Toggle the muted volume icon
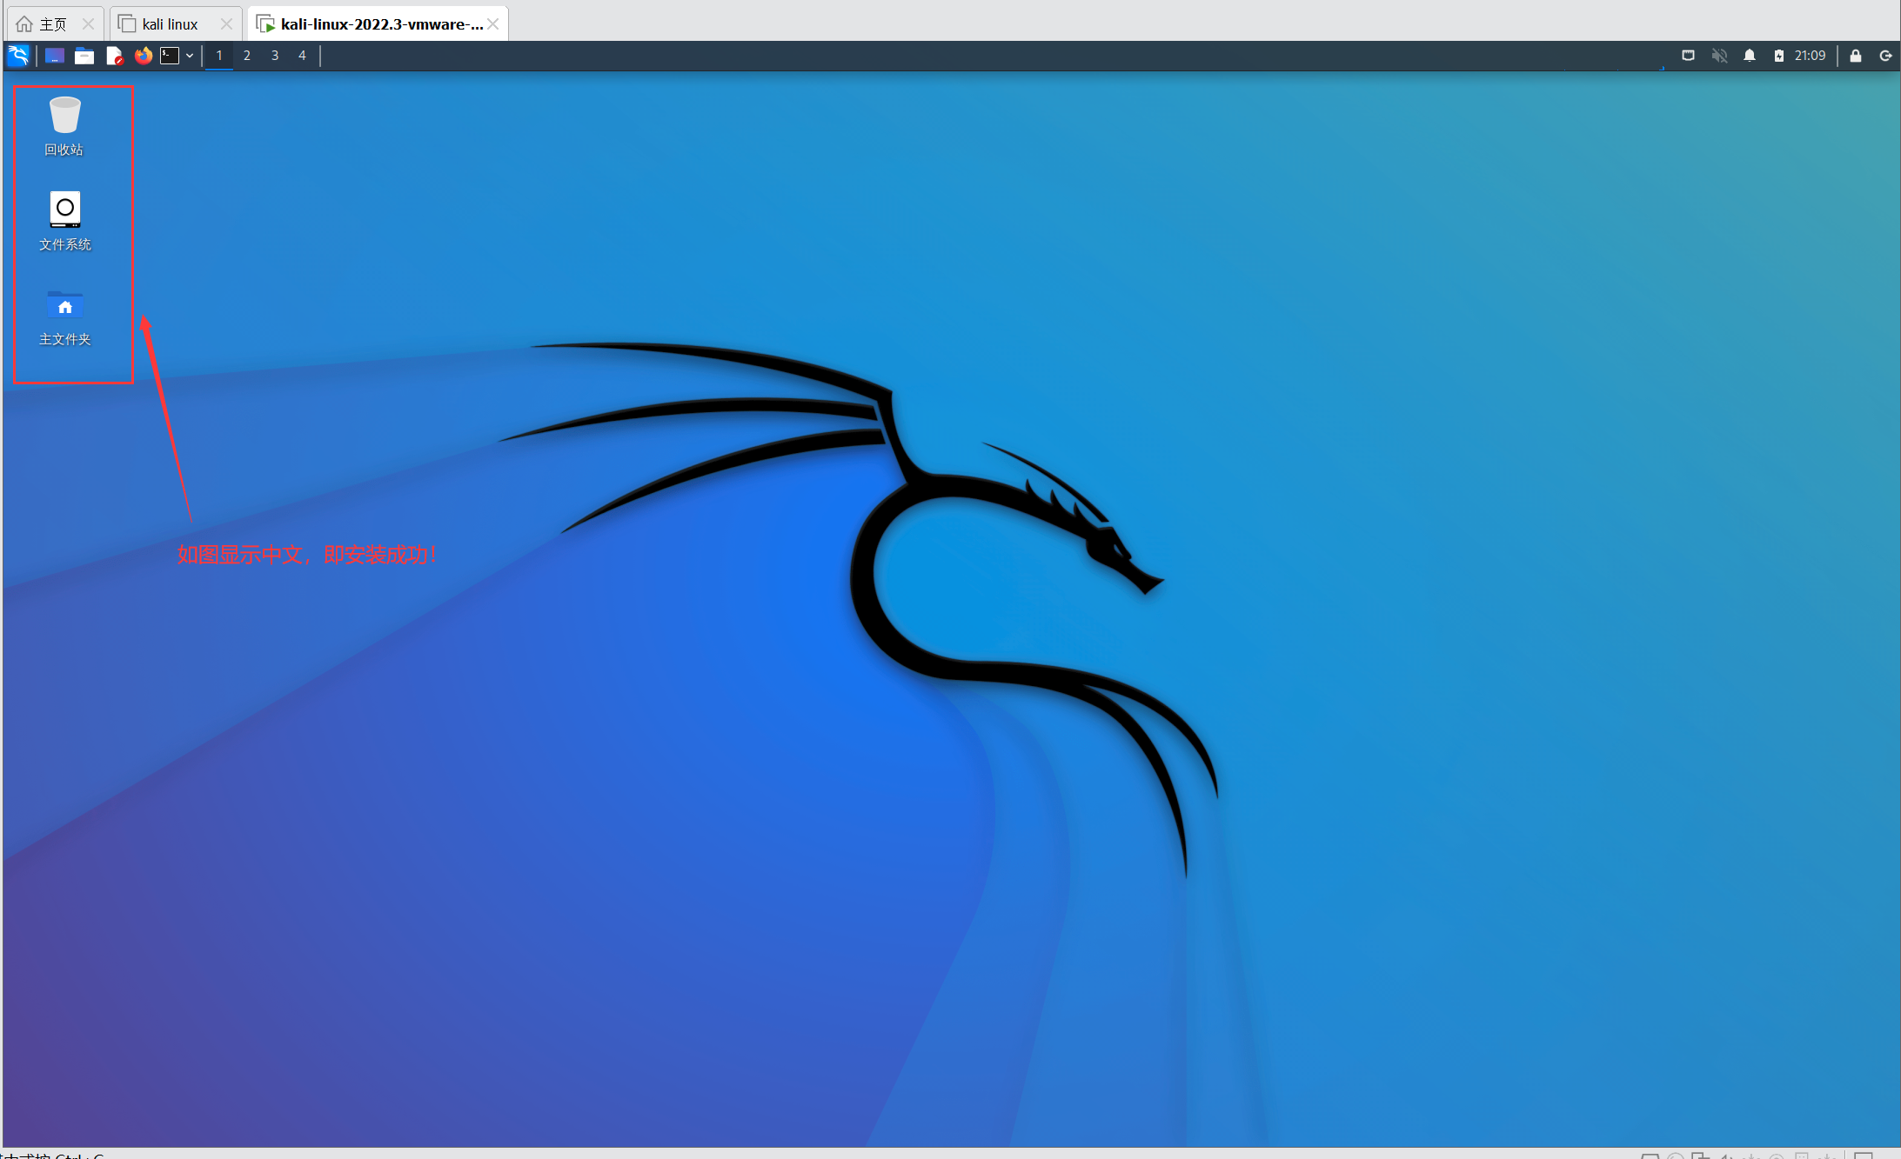The image size is (1901, 1159). [x=1719, y=56]
